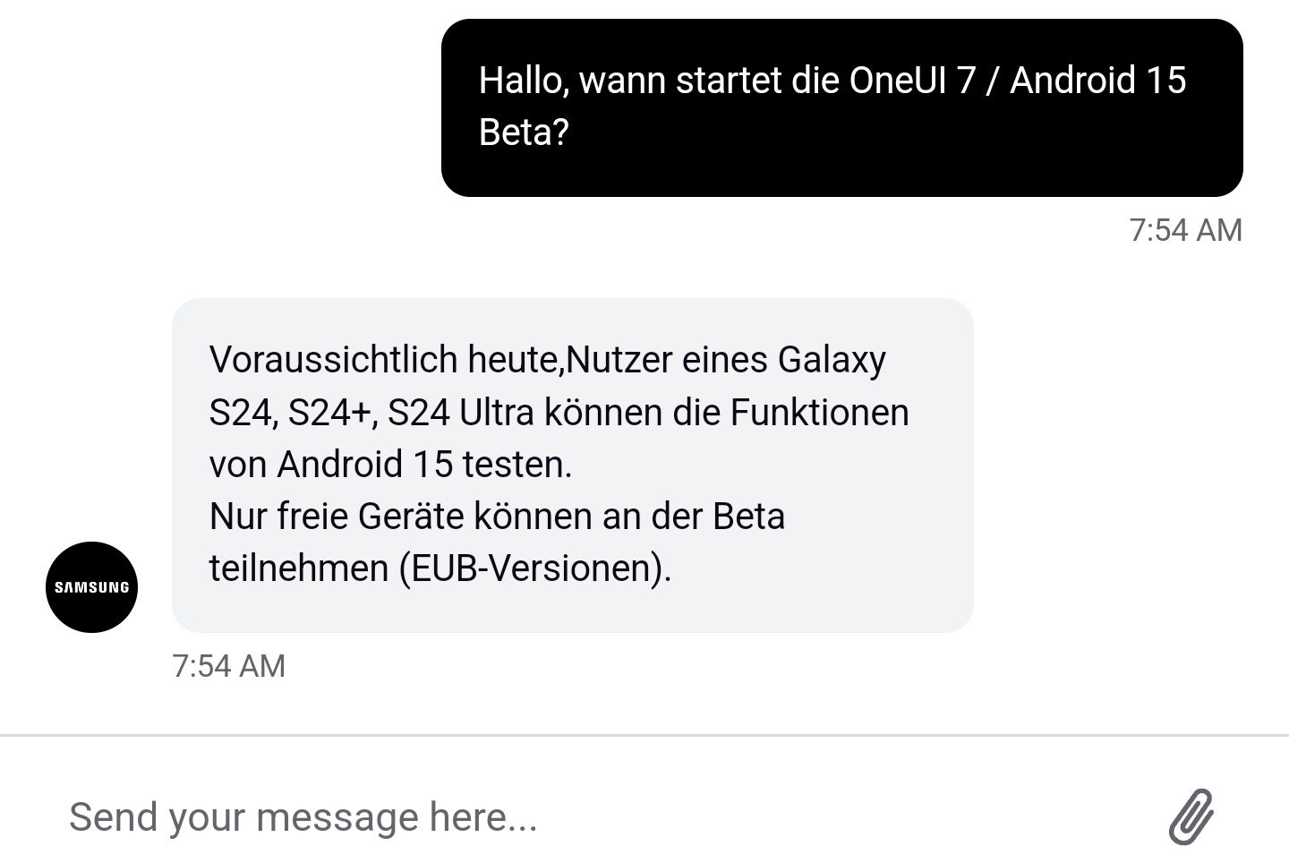This screenshot has height=863, width=1289.
Task: Click the word 'teilnehmen' in the reply
Action: pyautogui.click(x=298, y=568)
